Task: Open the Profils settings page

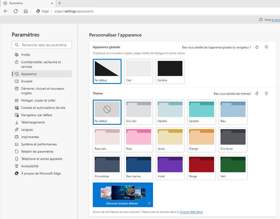Action: (42, 55)
